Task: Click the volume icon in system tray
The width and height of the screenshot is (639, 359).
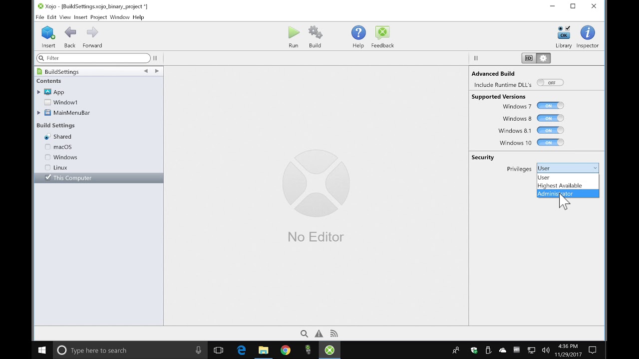Action: coord(546,350)
